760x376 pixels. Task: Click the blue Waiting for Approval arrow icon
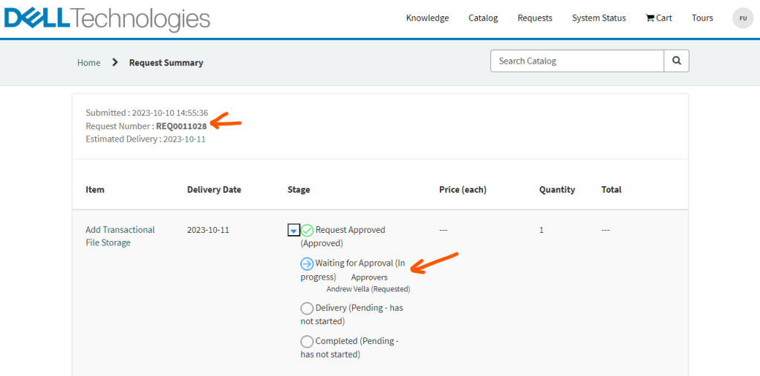click(x=307, y=263)
